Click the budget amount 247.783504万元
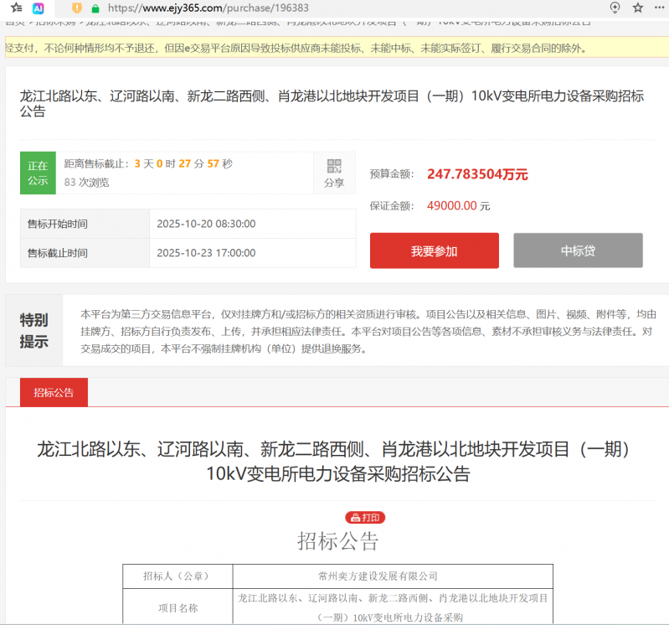This screenshot has height=625, width=669. point(477,174)
